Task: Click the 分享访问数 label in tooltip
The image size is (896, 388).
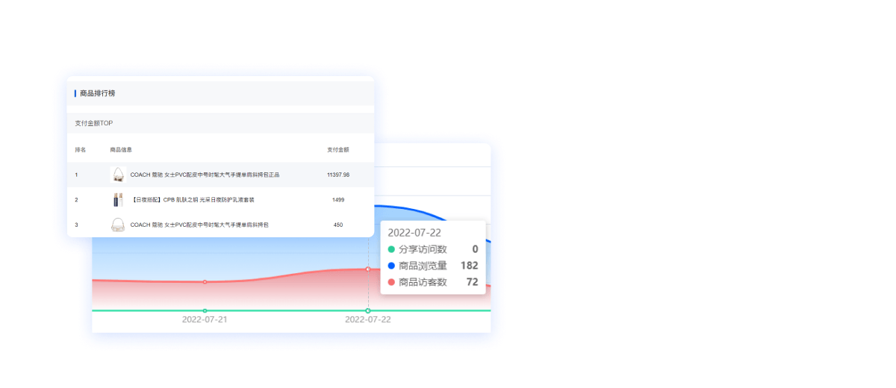Action: (423, 249)
